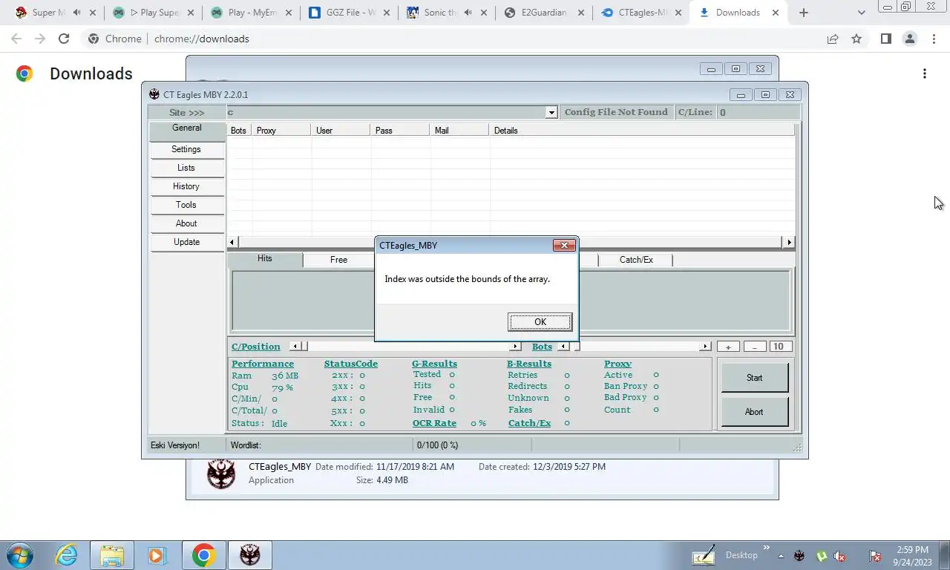
Task: Click OK in the CTEagles_MBY error dialog
Action: (x=540, y=321)
